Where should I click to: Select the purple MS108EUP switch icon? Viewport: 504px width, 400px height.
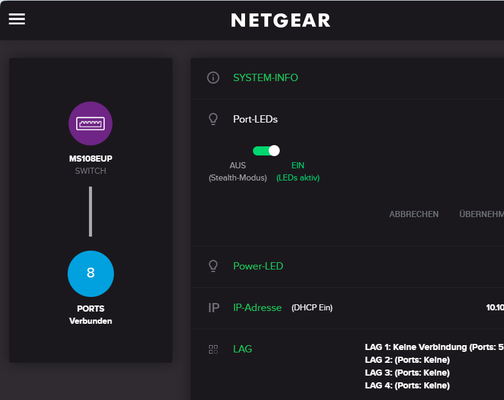coord(90,123)
